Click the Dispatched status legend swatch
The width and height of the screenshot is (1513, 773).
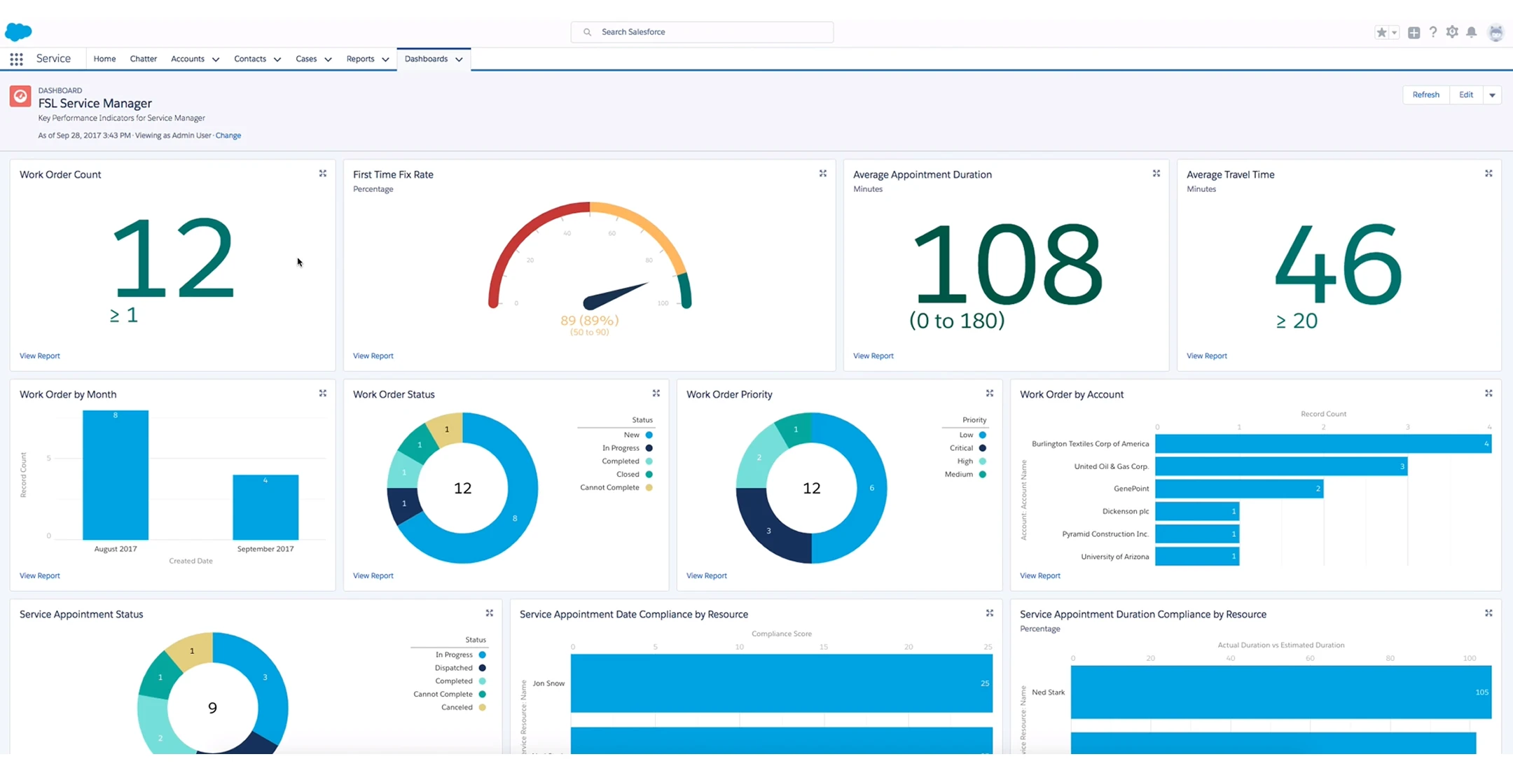pyautogui.click(x=482, y=668)
